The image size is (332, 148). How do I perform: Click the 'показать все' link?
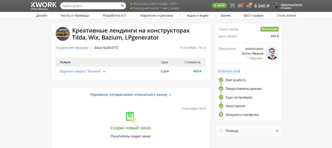[x=229, y=71]
